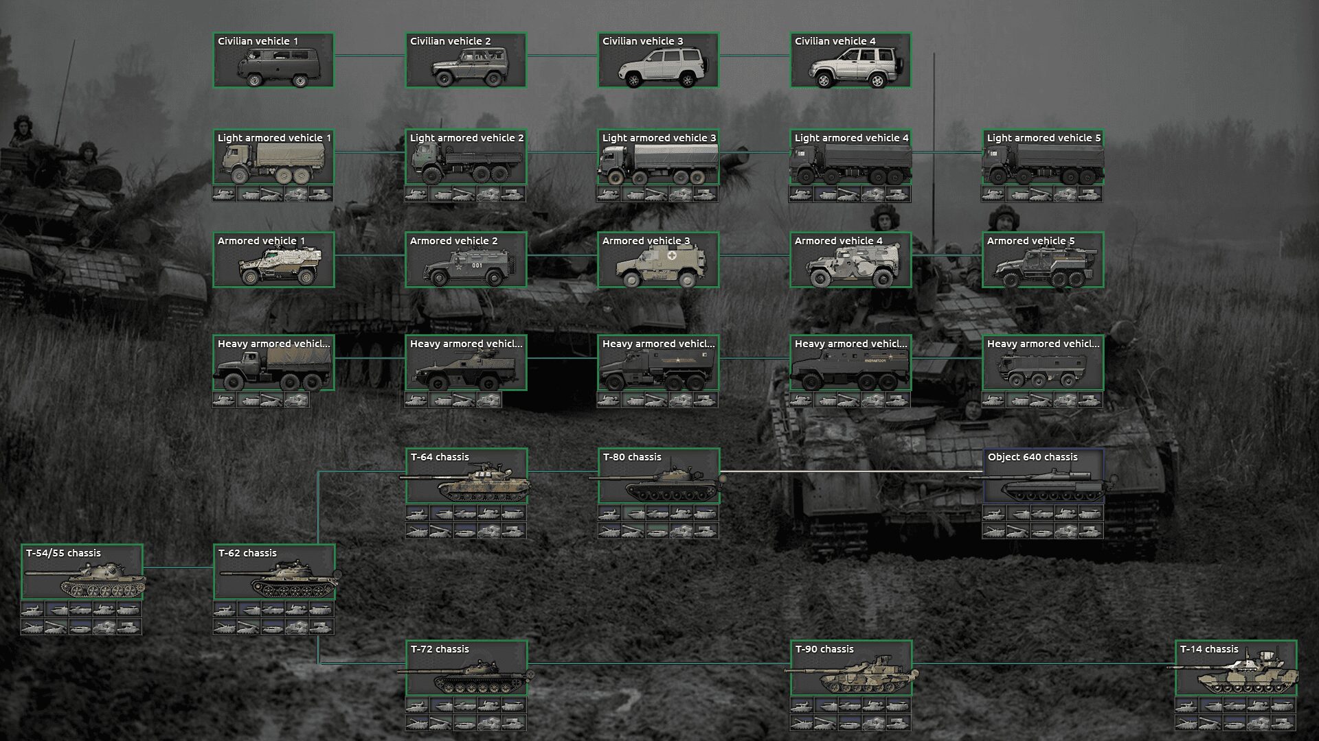Select first Heavy armored vehicle truck tech
Viewport: 1319px width, 741px height.
click(x=273, y=363)
